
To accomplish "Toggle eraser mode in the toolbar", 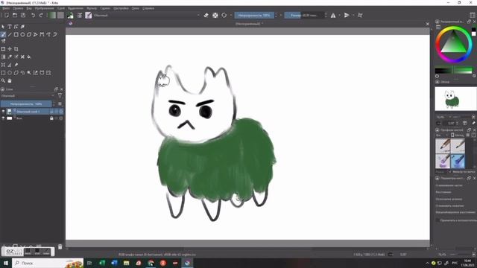I will point(206,15).
